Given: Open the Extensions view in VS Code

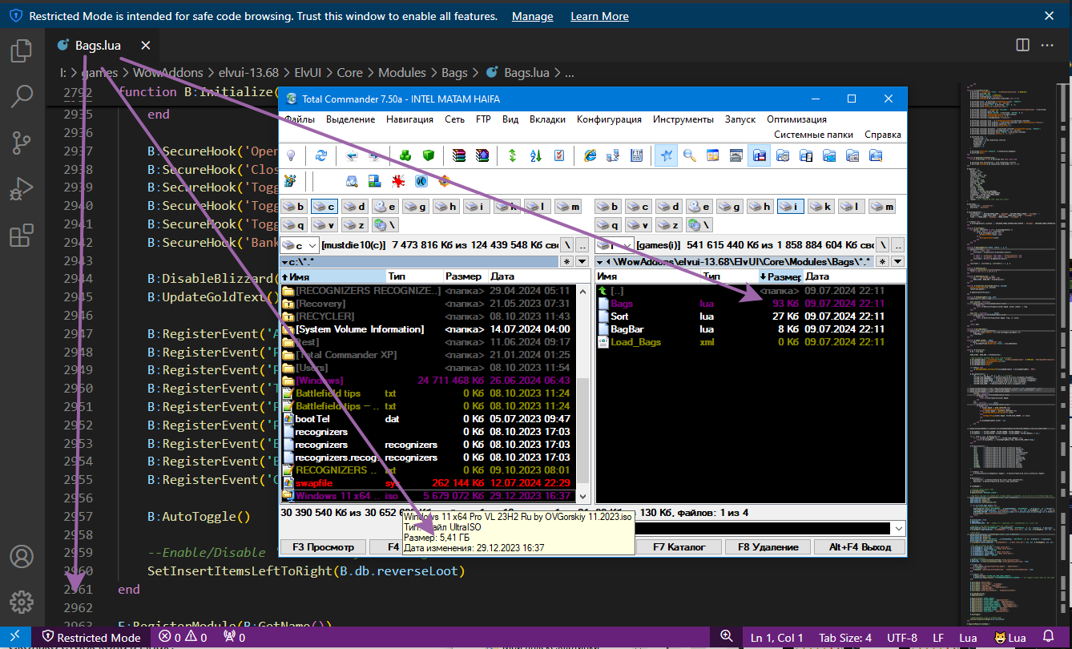Looking at the screenshot, I should coord(22,236).
